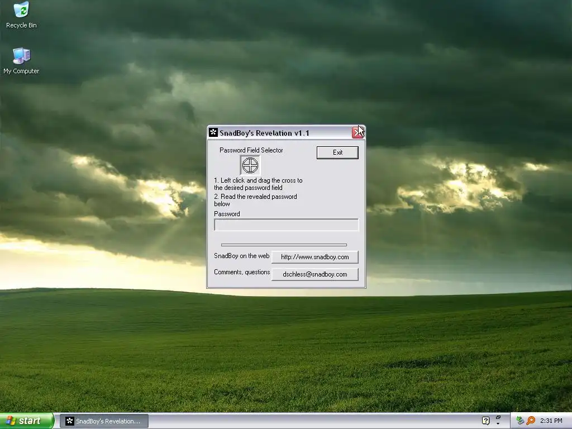Click inside the revealed Password text field

click(287, 225)
